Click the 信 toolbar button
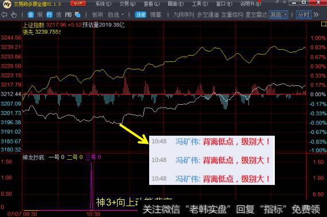This screenshot has width=327, height=217. tap(59, 14)
